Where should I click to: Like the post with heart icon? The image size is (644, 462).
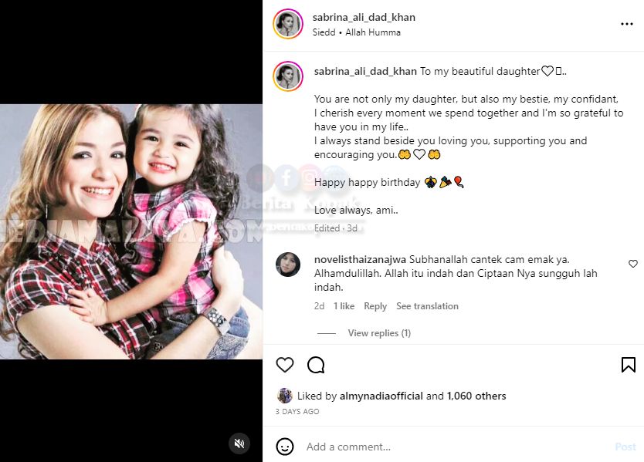(285, 365)
